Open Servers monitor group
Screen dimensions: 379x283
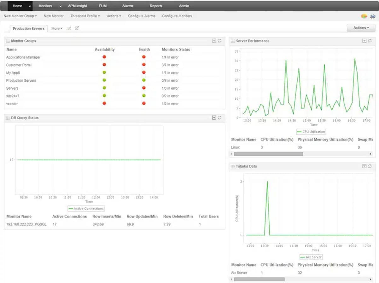tap(12, 88)
